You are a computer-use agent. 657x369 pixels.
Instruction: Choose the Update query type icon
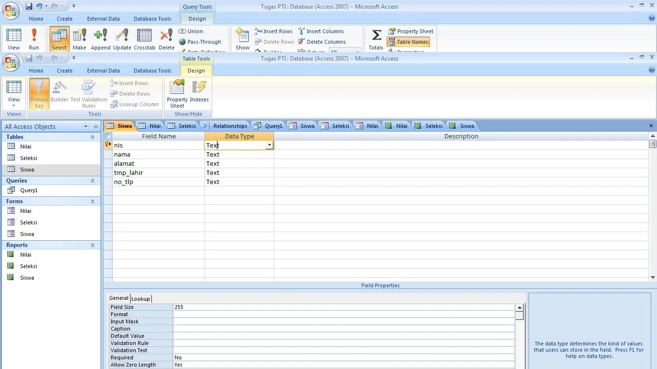click(x=122, y=39)
